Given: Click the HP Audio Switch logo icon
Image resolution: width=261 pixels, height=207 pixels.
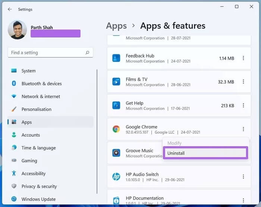Looking at the screenshot, I should pos(116,176).
